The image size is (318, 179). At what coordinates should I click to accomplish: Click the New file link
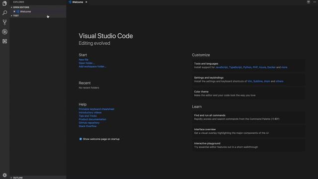(x=83, y=60)
